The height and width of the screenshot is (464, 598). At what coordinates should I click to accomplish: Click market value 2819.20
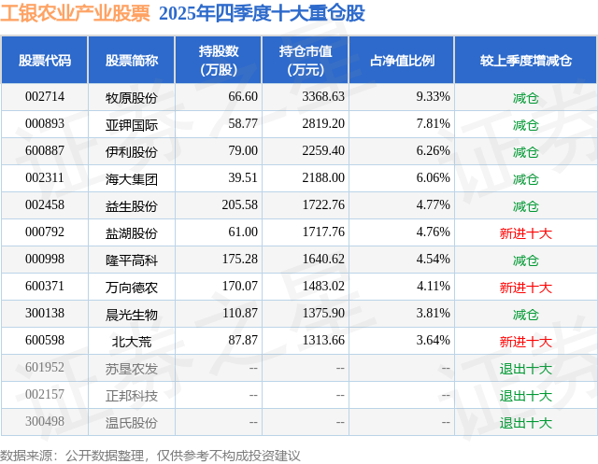pyautogui.click(x=323, y=124)
